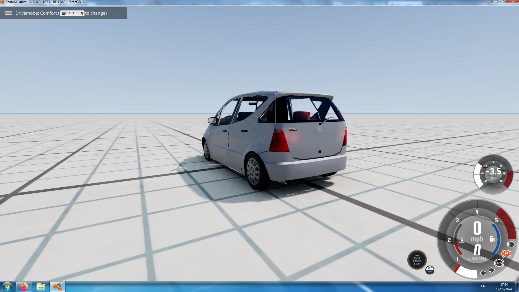Open Windows Start menu
Viewport: 519px width, 292px height.
[7, 287]
